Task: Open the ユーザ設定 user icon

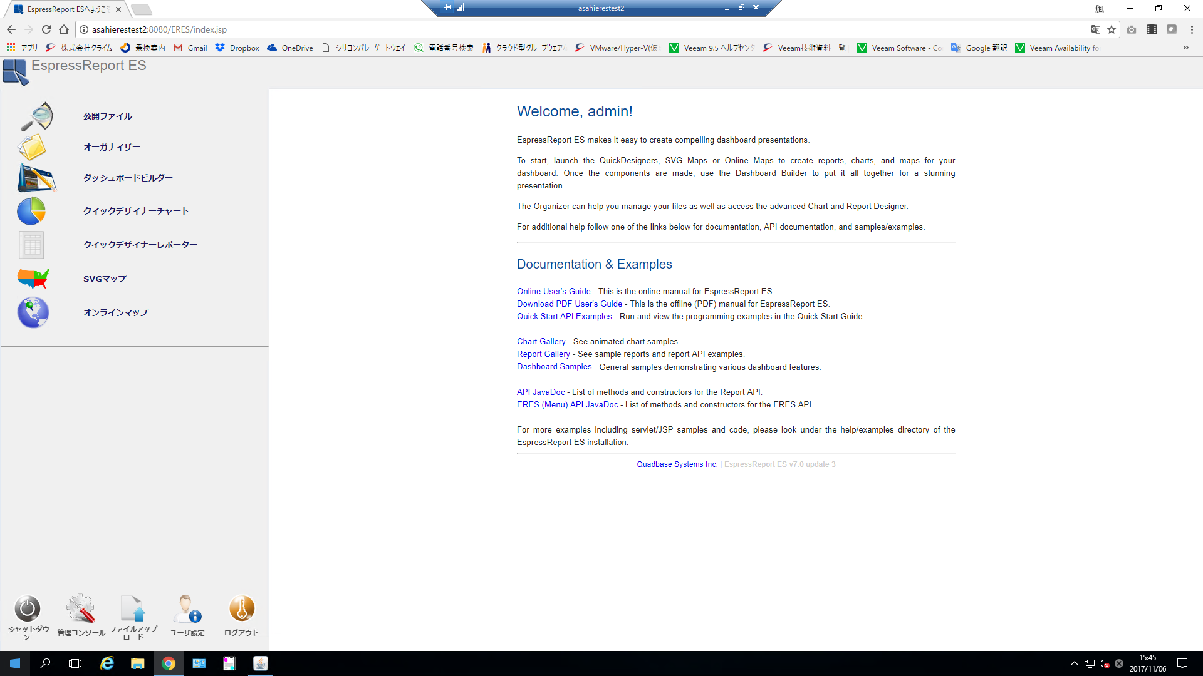Action: (187, 608)
